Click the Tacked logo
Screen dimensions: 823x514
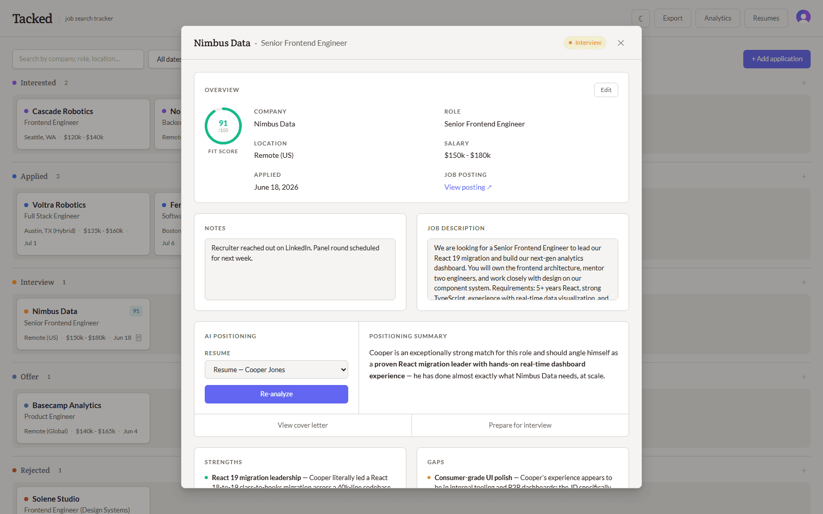[x=32, y=19]
